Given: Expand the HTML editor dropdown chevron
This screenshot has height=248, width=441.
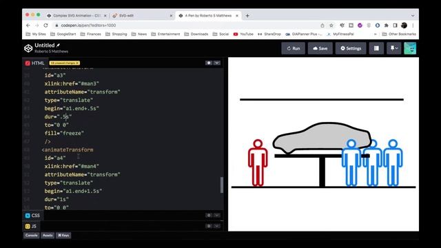Looking at the screenshot, I should pyautogui.click(x=217, y=63).
